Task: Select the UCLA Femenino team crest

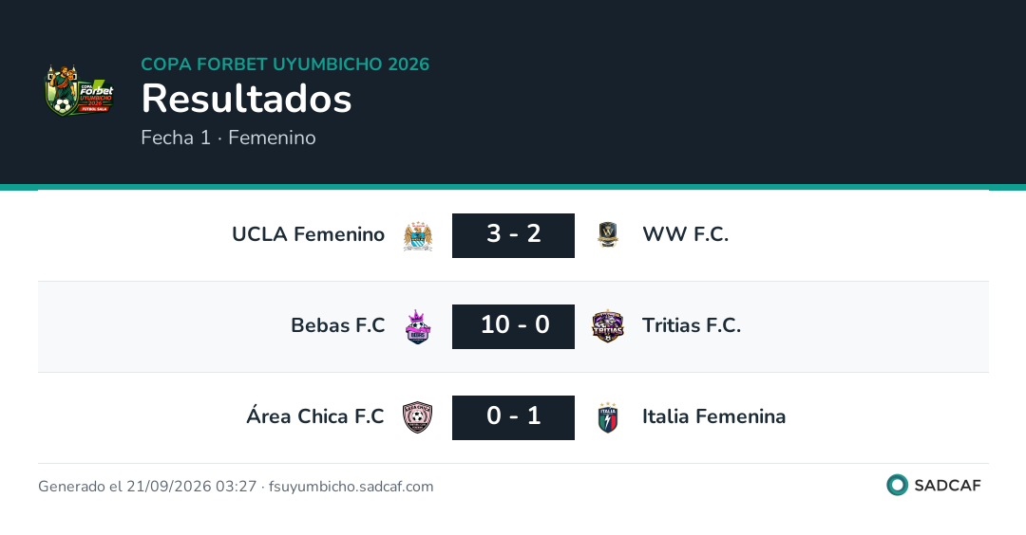Action: 417,236
